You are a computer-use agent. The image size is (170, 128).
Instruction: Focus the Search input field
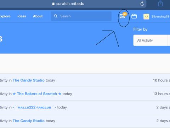tap(81, 16)
